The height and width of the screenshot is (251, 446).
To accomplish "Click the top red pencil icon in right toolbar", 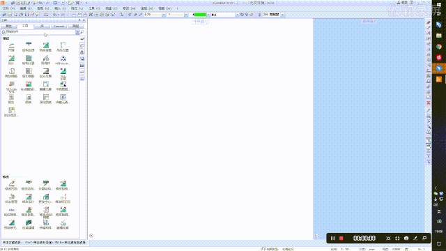I will click(x=429, y=22).
